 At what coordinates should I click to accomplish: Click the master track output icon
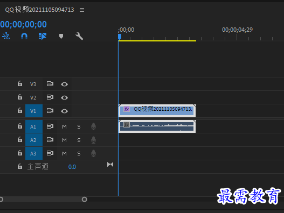click(110, 165)
